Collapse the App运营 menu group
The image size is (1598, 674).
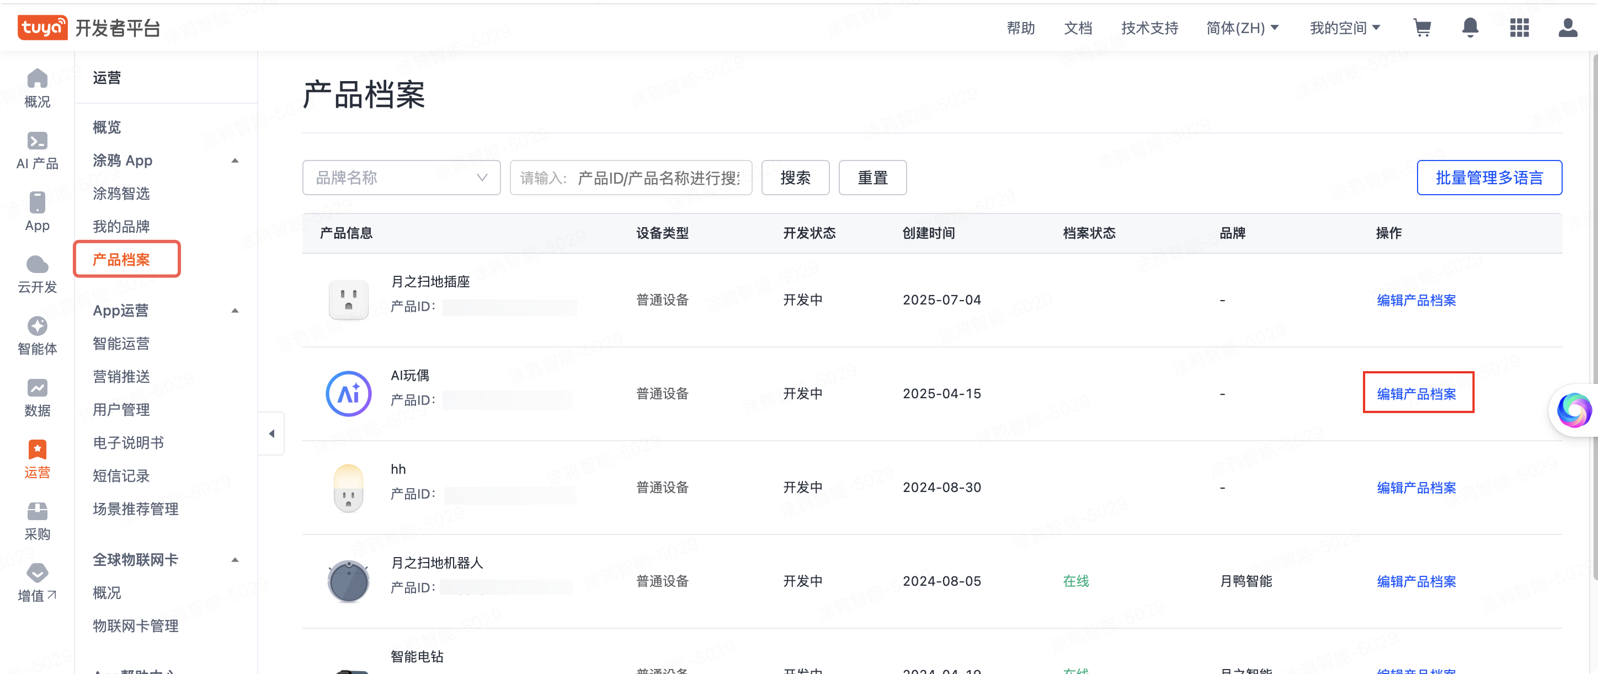(235, 311)
